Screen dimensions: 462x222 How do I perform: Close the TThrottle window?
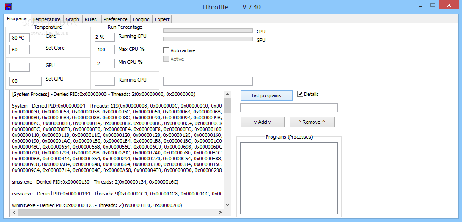tap(448, 5)
